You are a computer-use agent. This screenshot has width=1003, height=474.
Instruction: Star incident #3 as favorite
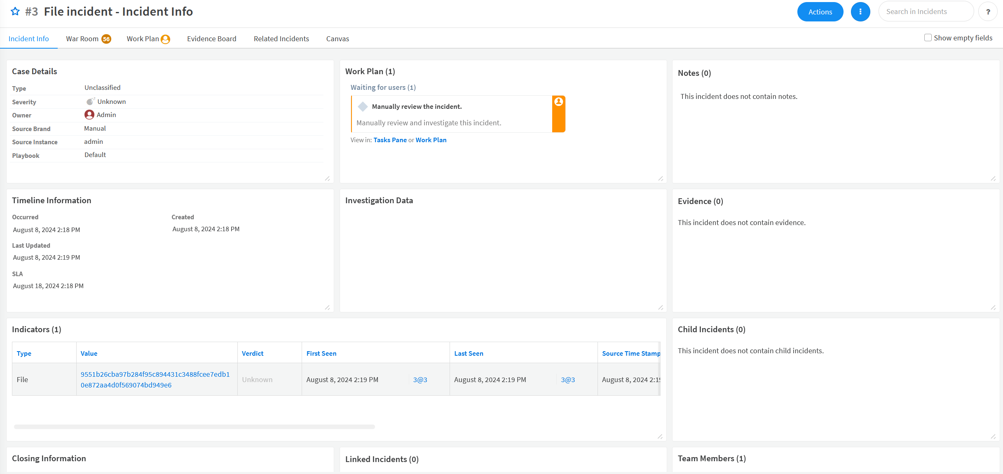tap(15, 12)
